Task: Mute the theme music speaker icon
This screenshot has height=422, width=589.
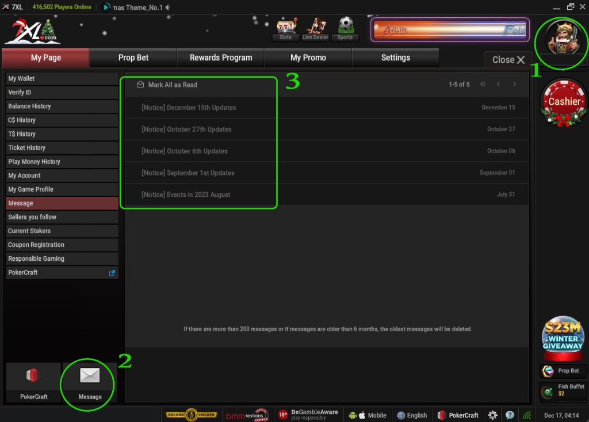Action: (168, 7)
